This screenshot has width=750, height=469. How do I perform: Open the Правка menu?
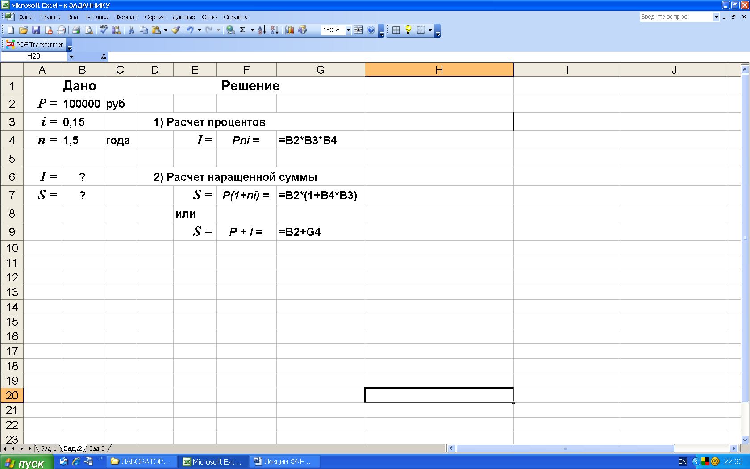pyautogui.click(x=50, y=17)
